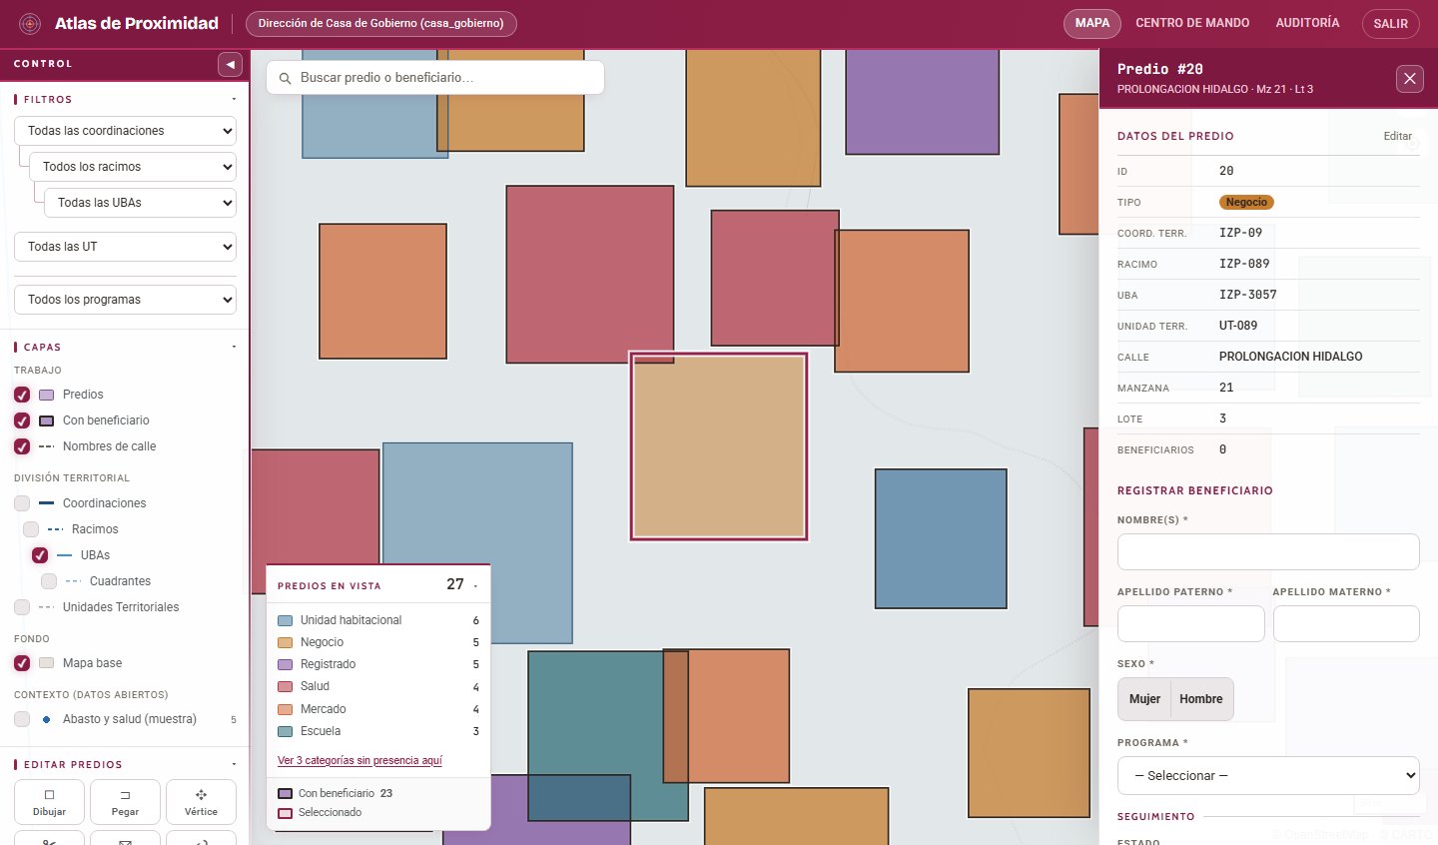Click the Salud legend swatch
Viewport: 1438px width, 845px height.
(x=285, y=686)
